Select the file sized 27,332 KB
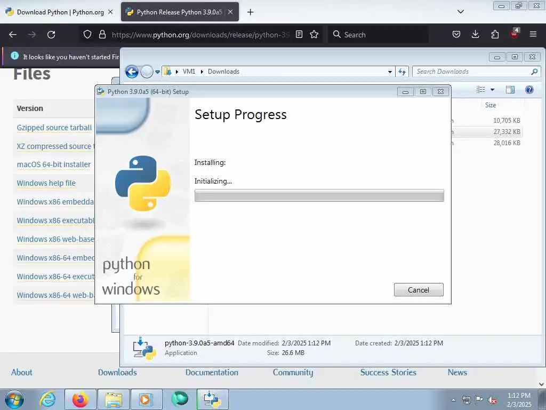Screen dimensions: 546x410 507,132
